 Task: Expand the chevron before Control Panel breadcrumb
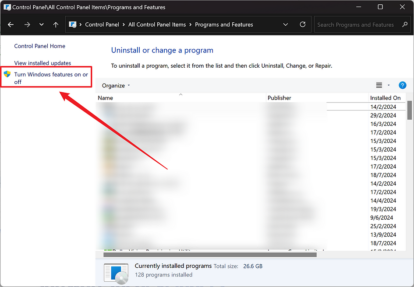[81, 24]
